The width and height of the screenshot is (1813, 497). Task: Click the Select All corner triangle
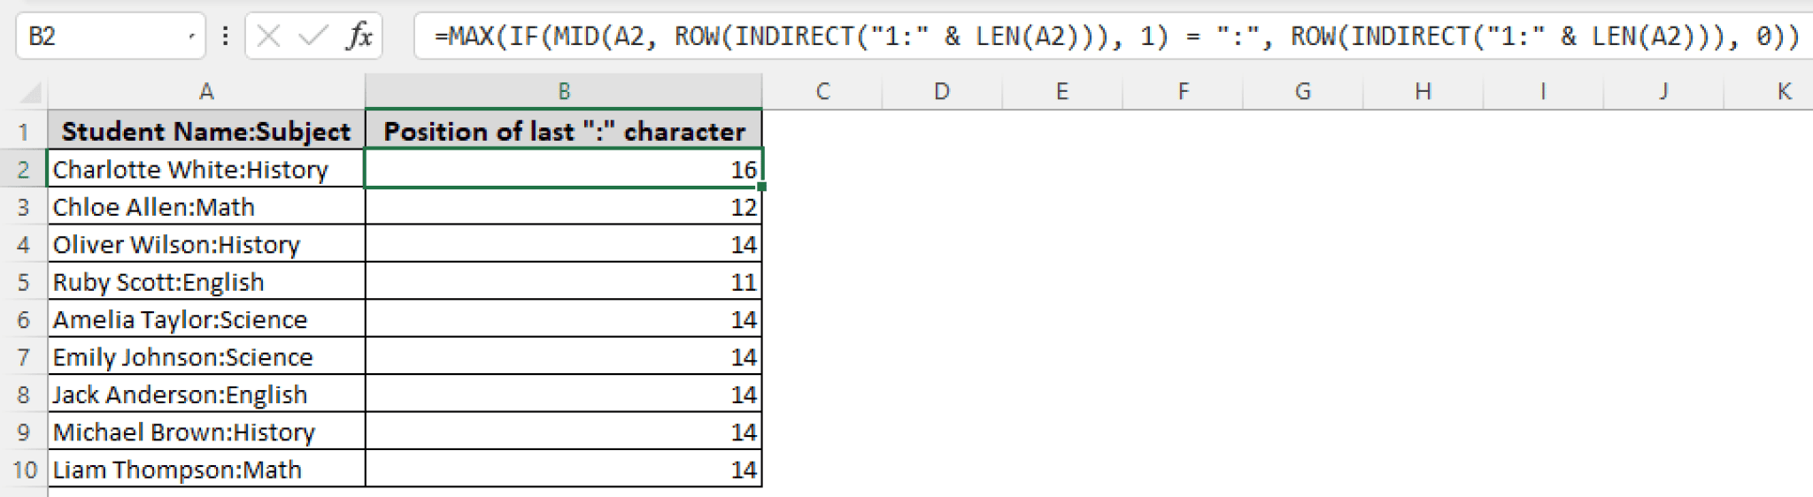(x=31, y=92)
